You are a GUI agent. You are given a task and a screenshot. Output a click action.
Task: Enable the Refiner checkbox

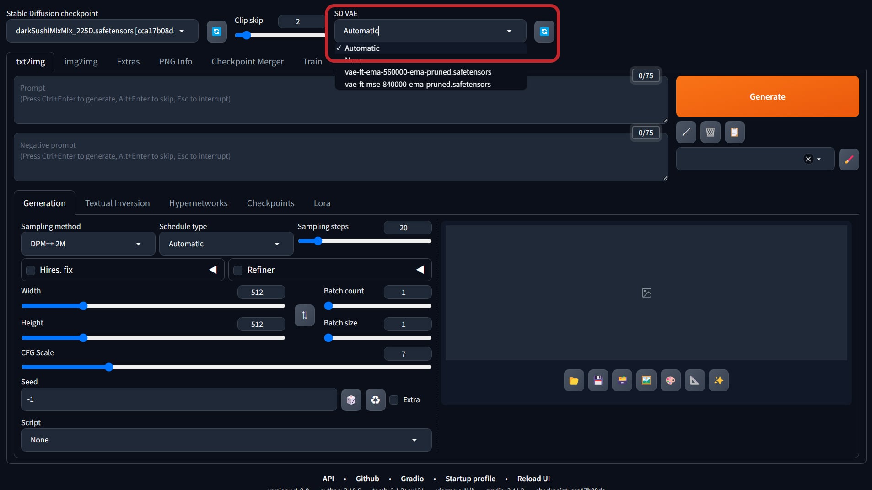coord(238,270)
